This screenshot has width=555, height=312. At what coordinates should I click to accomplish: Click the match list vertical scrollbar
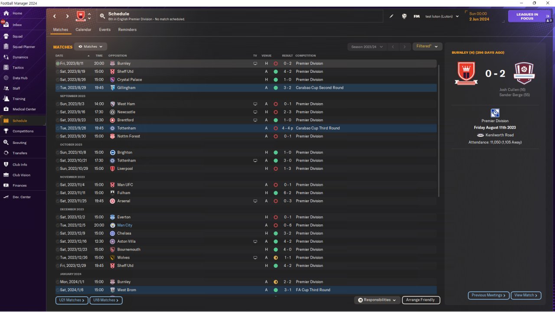pos(439,130)
